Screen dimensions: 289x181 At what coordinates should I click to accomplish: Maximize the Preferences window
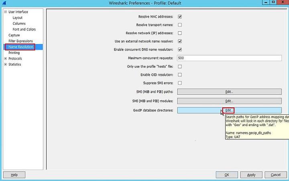click(273, 2)
